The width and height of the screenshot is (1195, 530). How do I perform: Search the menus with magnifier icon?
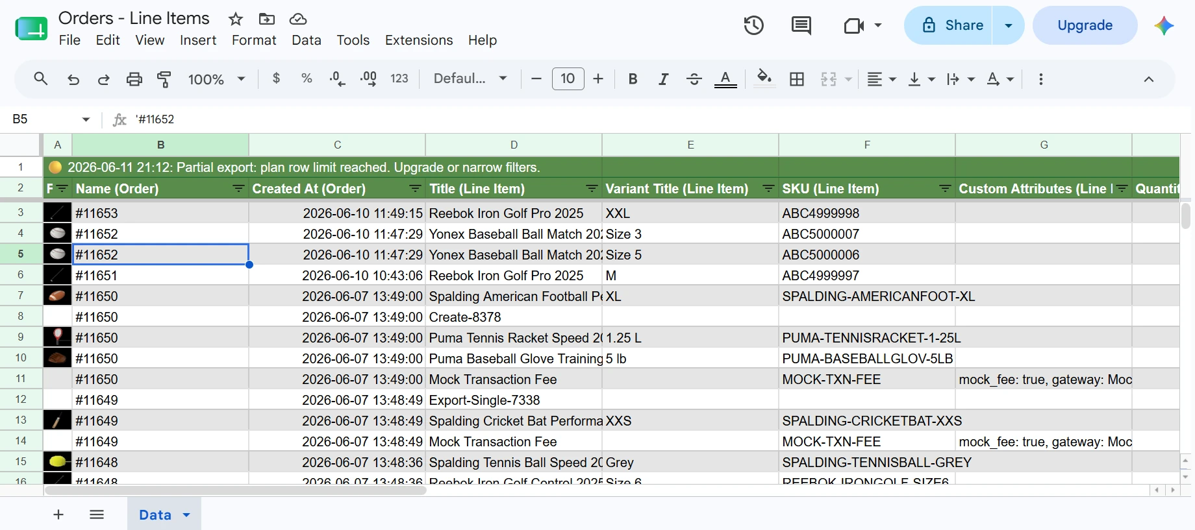(40, 78)
